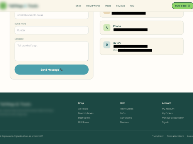Viewport: 193px width, 144px height.
Task: Click the footer Shop column heading
Action: coord(81,103)
